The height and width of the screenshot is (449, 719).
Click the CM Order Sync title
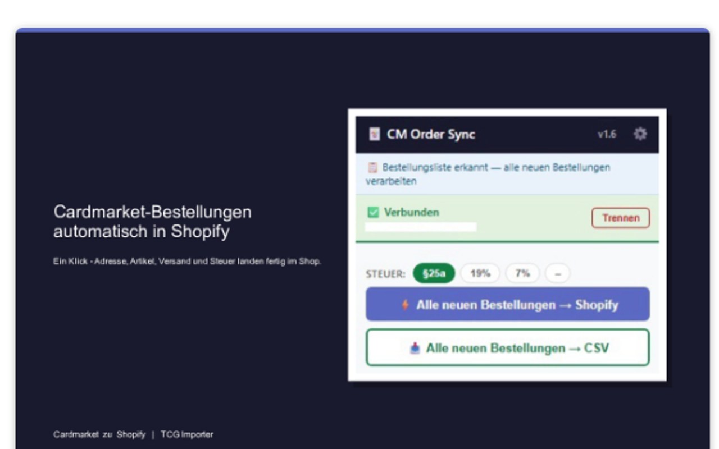pyautogui.click(x=431, y=135)
